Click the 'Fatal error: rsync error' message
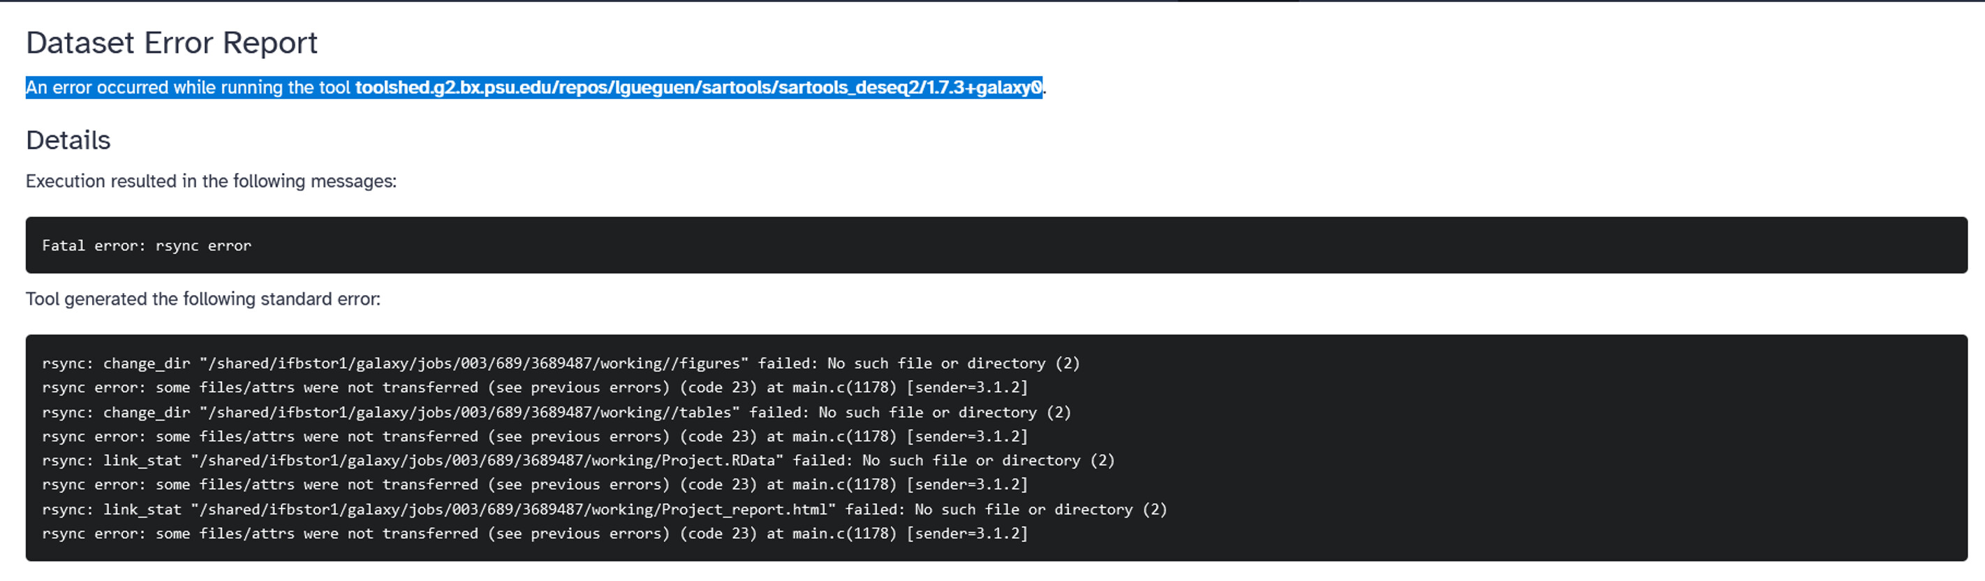Screen dimensions: 1985x581 click(x=147, y=246)
